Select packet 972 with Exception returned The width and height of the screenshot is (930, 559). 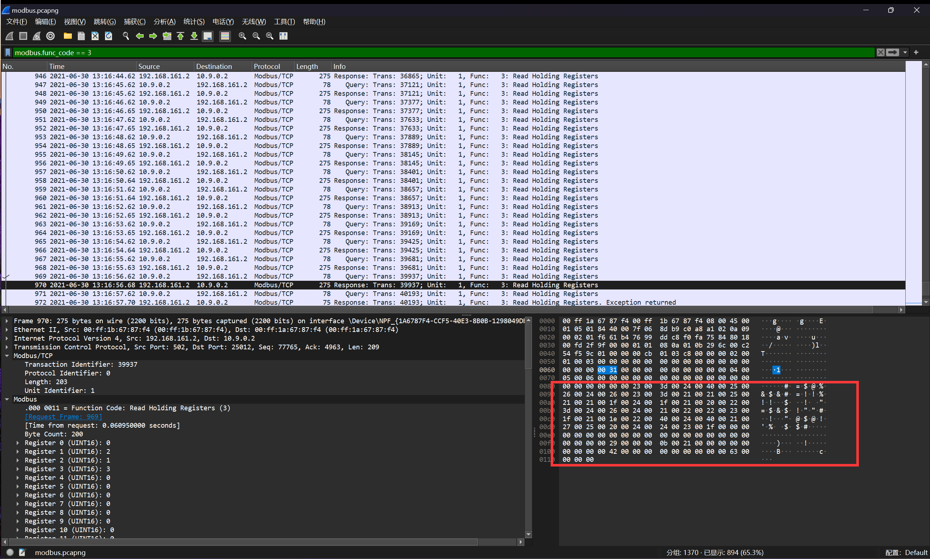tap(454, 303)
